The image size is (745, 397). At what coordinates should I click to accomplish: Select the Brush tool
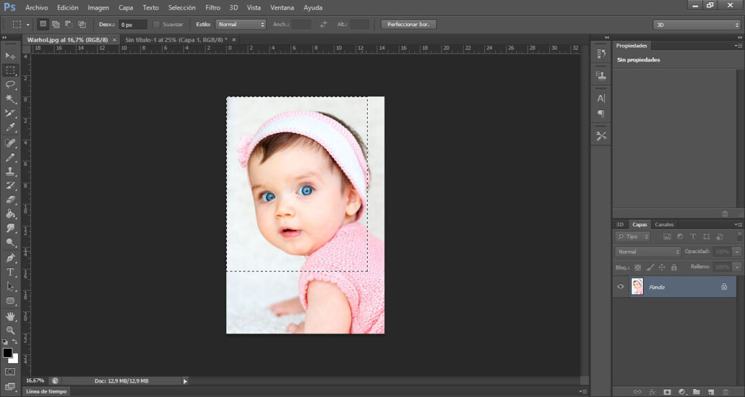pos(10,157)
